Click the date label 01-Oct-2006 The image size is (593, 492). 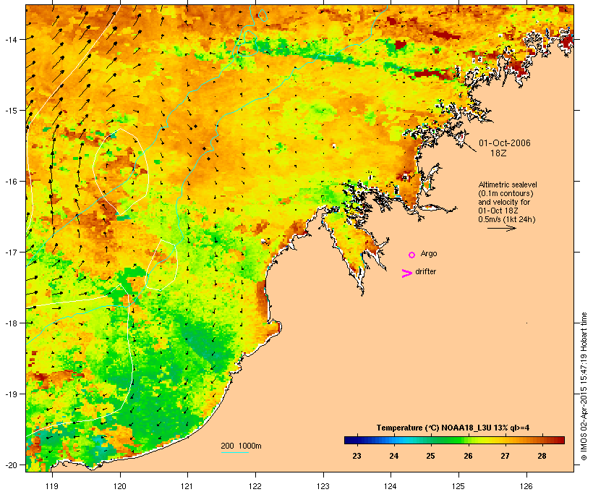(505, 143)
